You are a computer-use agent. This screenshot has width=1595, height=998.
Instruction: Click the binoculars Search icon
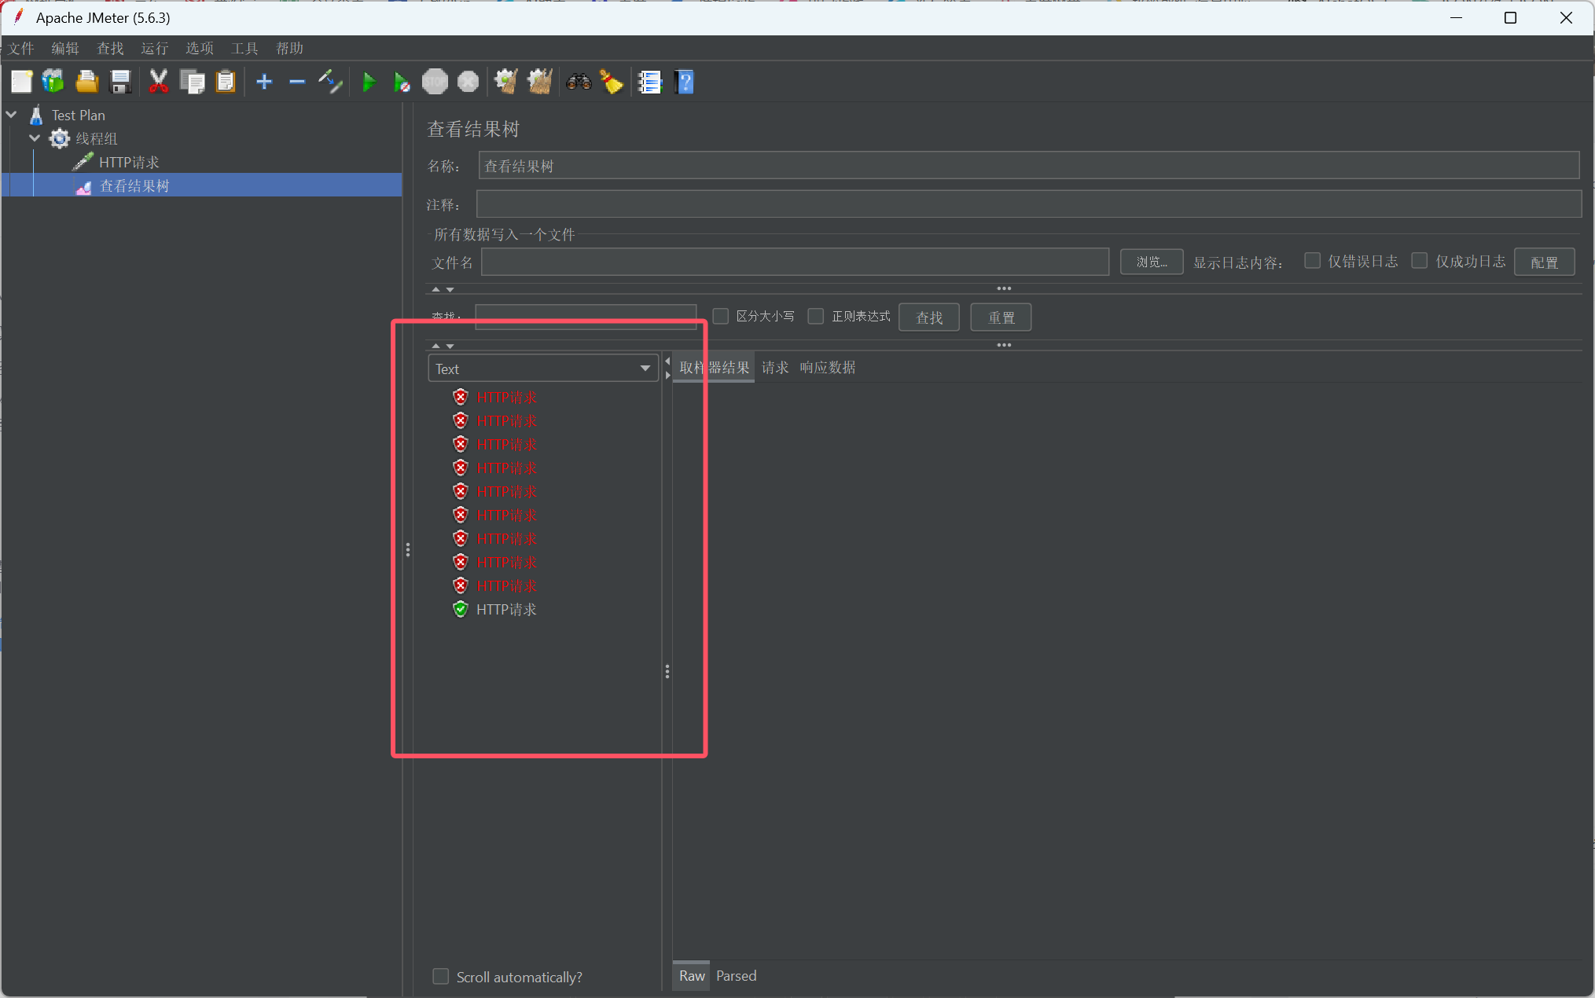click(x=579, y=82)
